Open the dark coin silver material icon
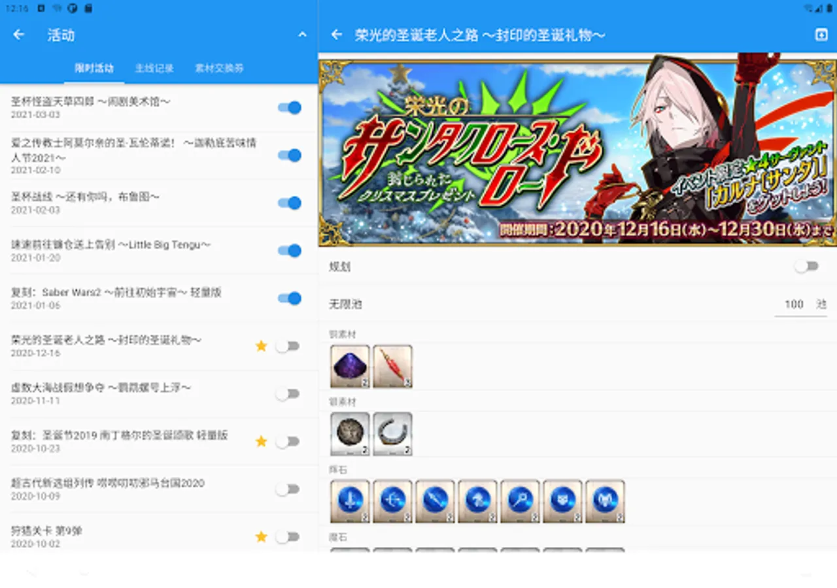The image size is (837, 588). (x=350, y=434)
